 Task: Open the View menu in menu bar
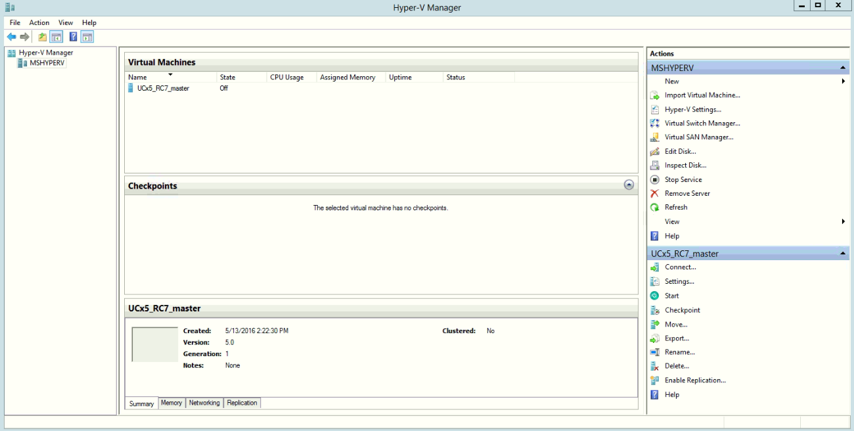66,22
